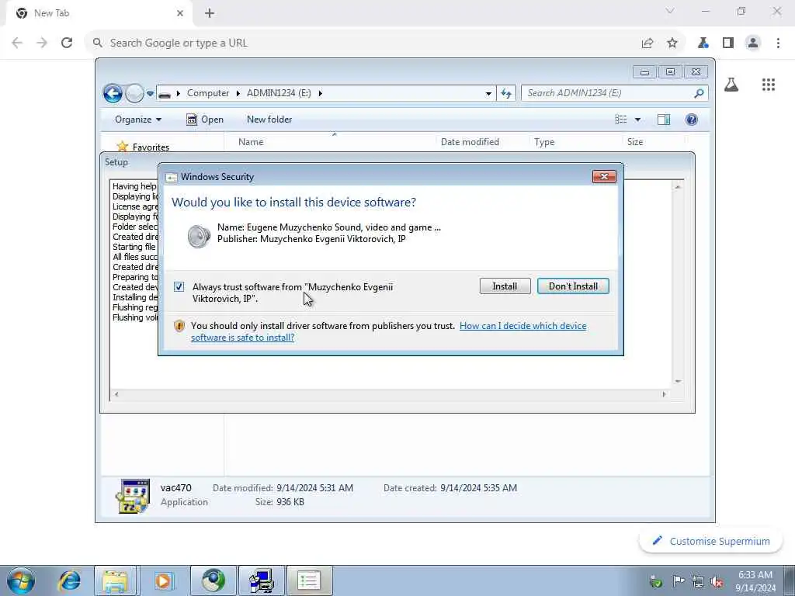The image size is (795, 596).
Task: Open the browser three-dot menu
Action: pyautogui.click(x=778, y=43)
